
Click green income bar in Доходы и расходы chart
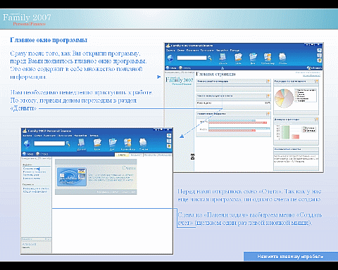tap(285, 132)
